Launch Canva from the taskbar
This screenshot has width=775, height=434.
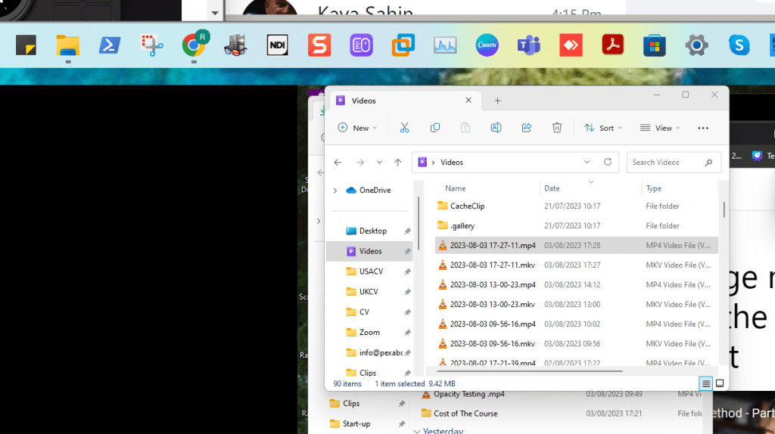click(487, 45)
